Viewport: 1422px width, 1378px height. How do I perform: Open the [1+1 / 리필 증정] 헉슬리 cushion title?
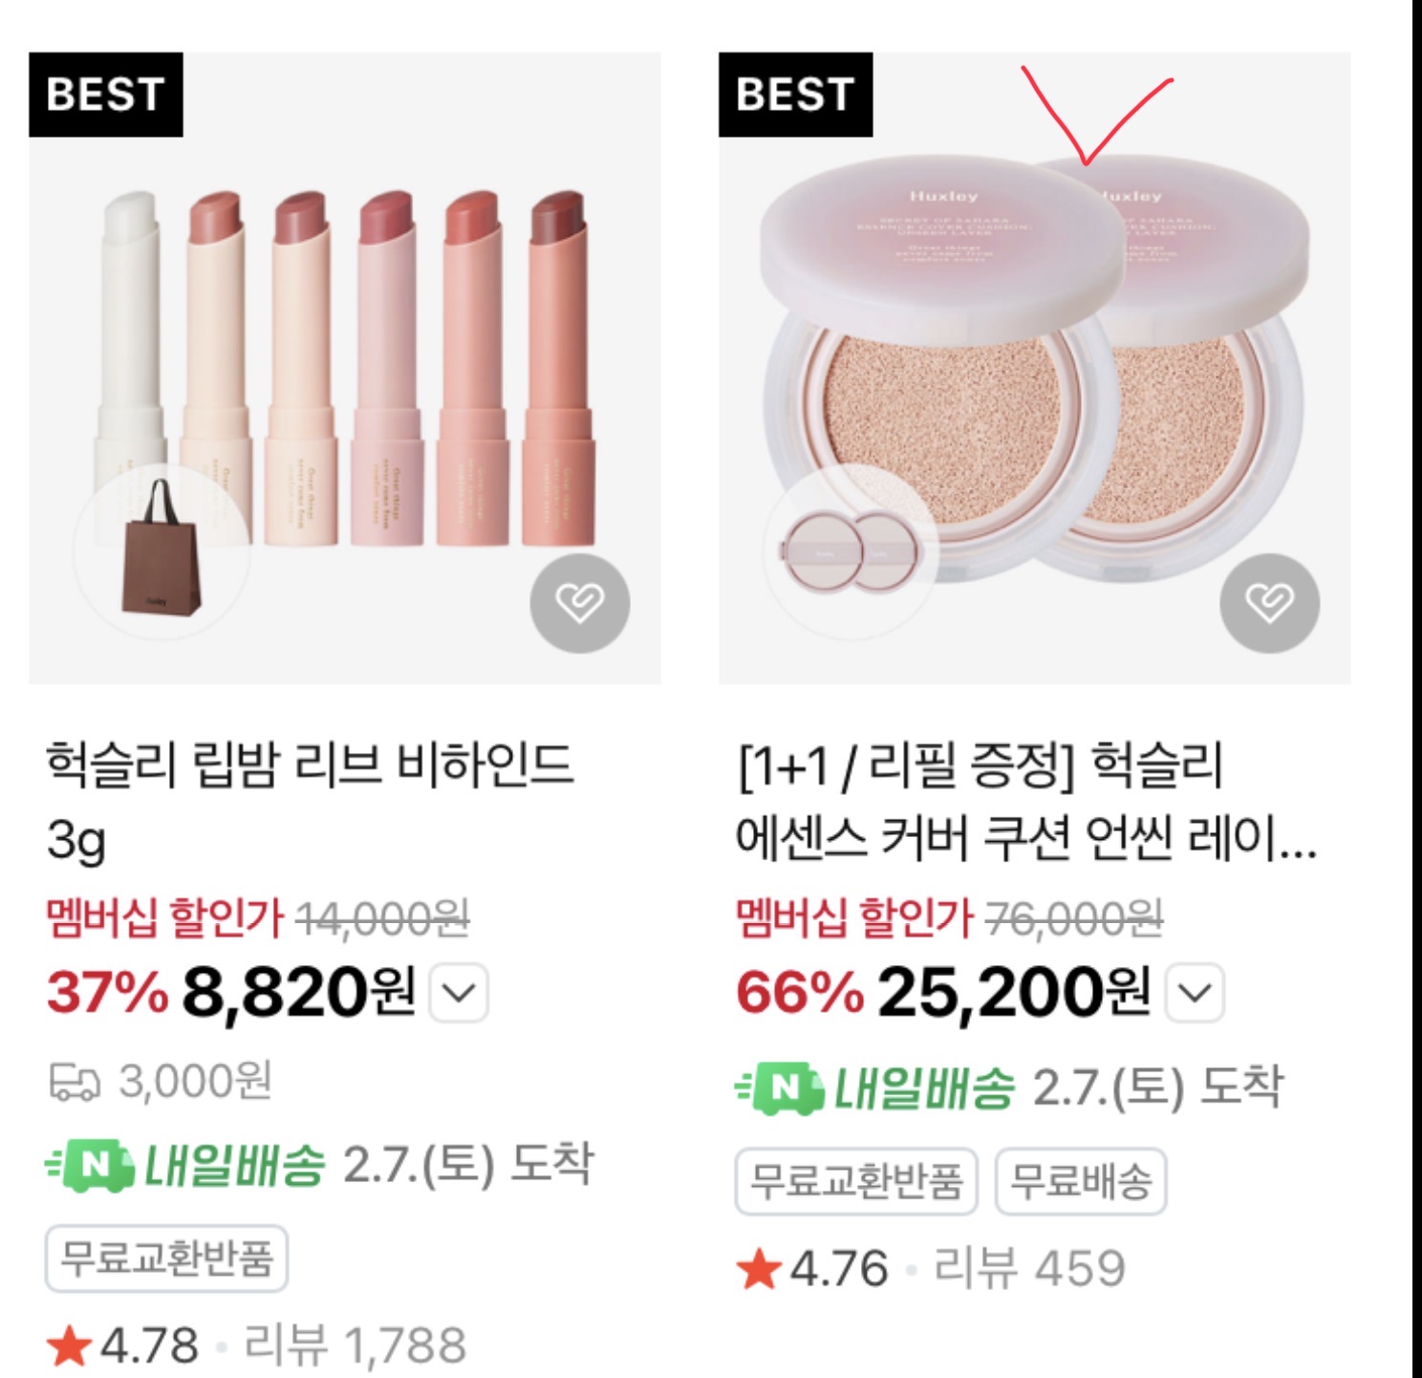[x=1026, y=802]
